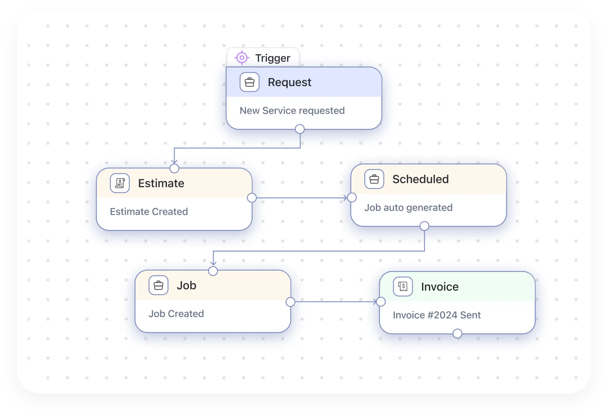
Task: Click the Invoice node left input connector
Action: pyautogui.click(x=381, y=302)
